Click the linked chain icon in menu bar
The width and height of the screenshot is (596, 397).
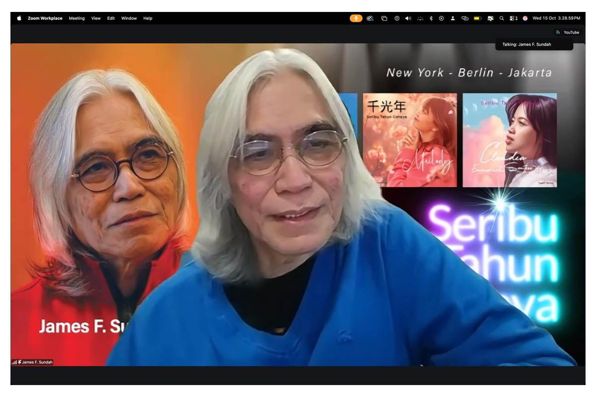coord(465,18)
